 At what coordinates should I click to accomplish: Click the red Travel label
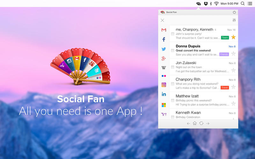pos(225,88)
